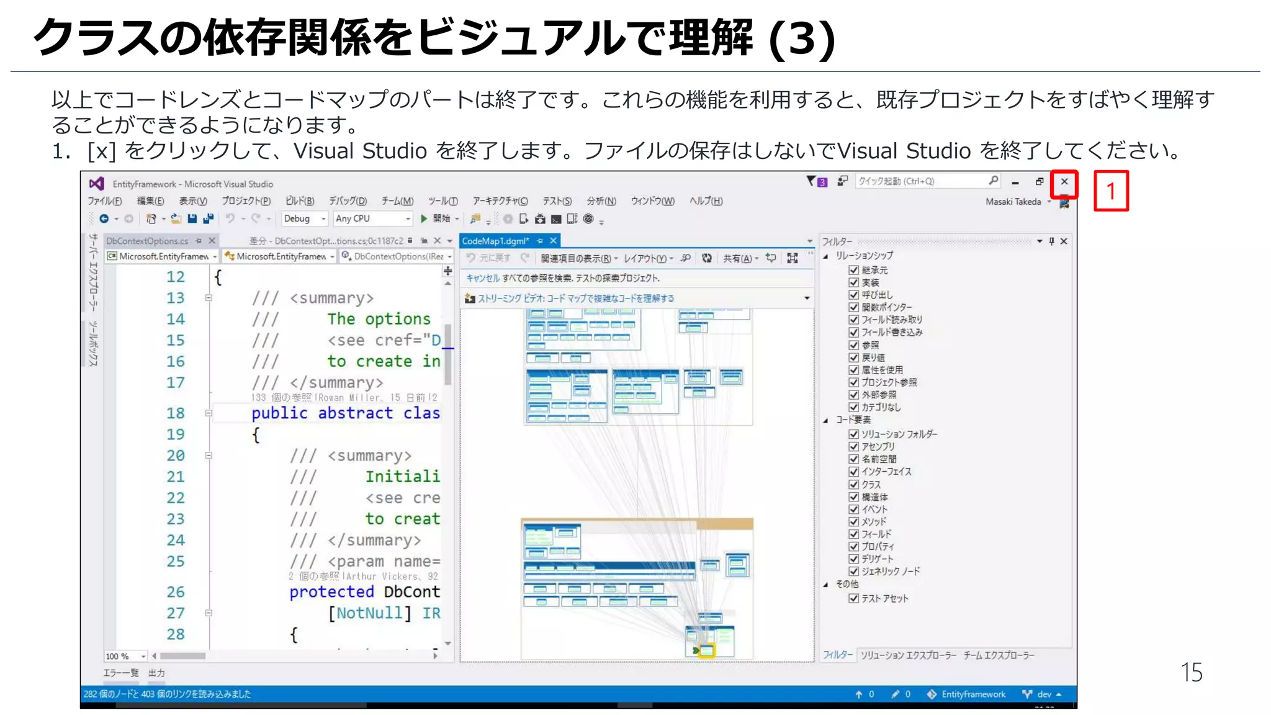1271x715 pixels.
Task: Click the Navigate Backward arrow icon
Action: [104, 218]
